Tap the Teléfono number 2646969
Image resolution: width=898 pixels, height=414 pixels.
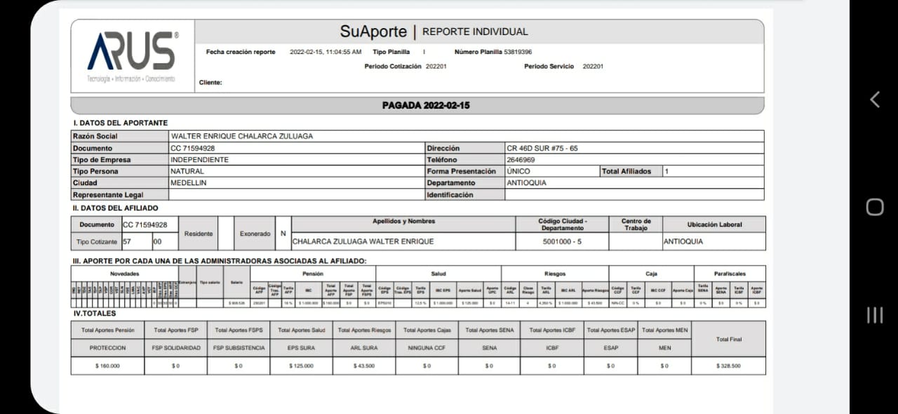click(x=520, y=160)
